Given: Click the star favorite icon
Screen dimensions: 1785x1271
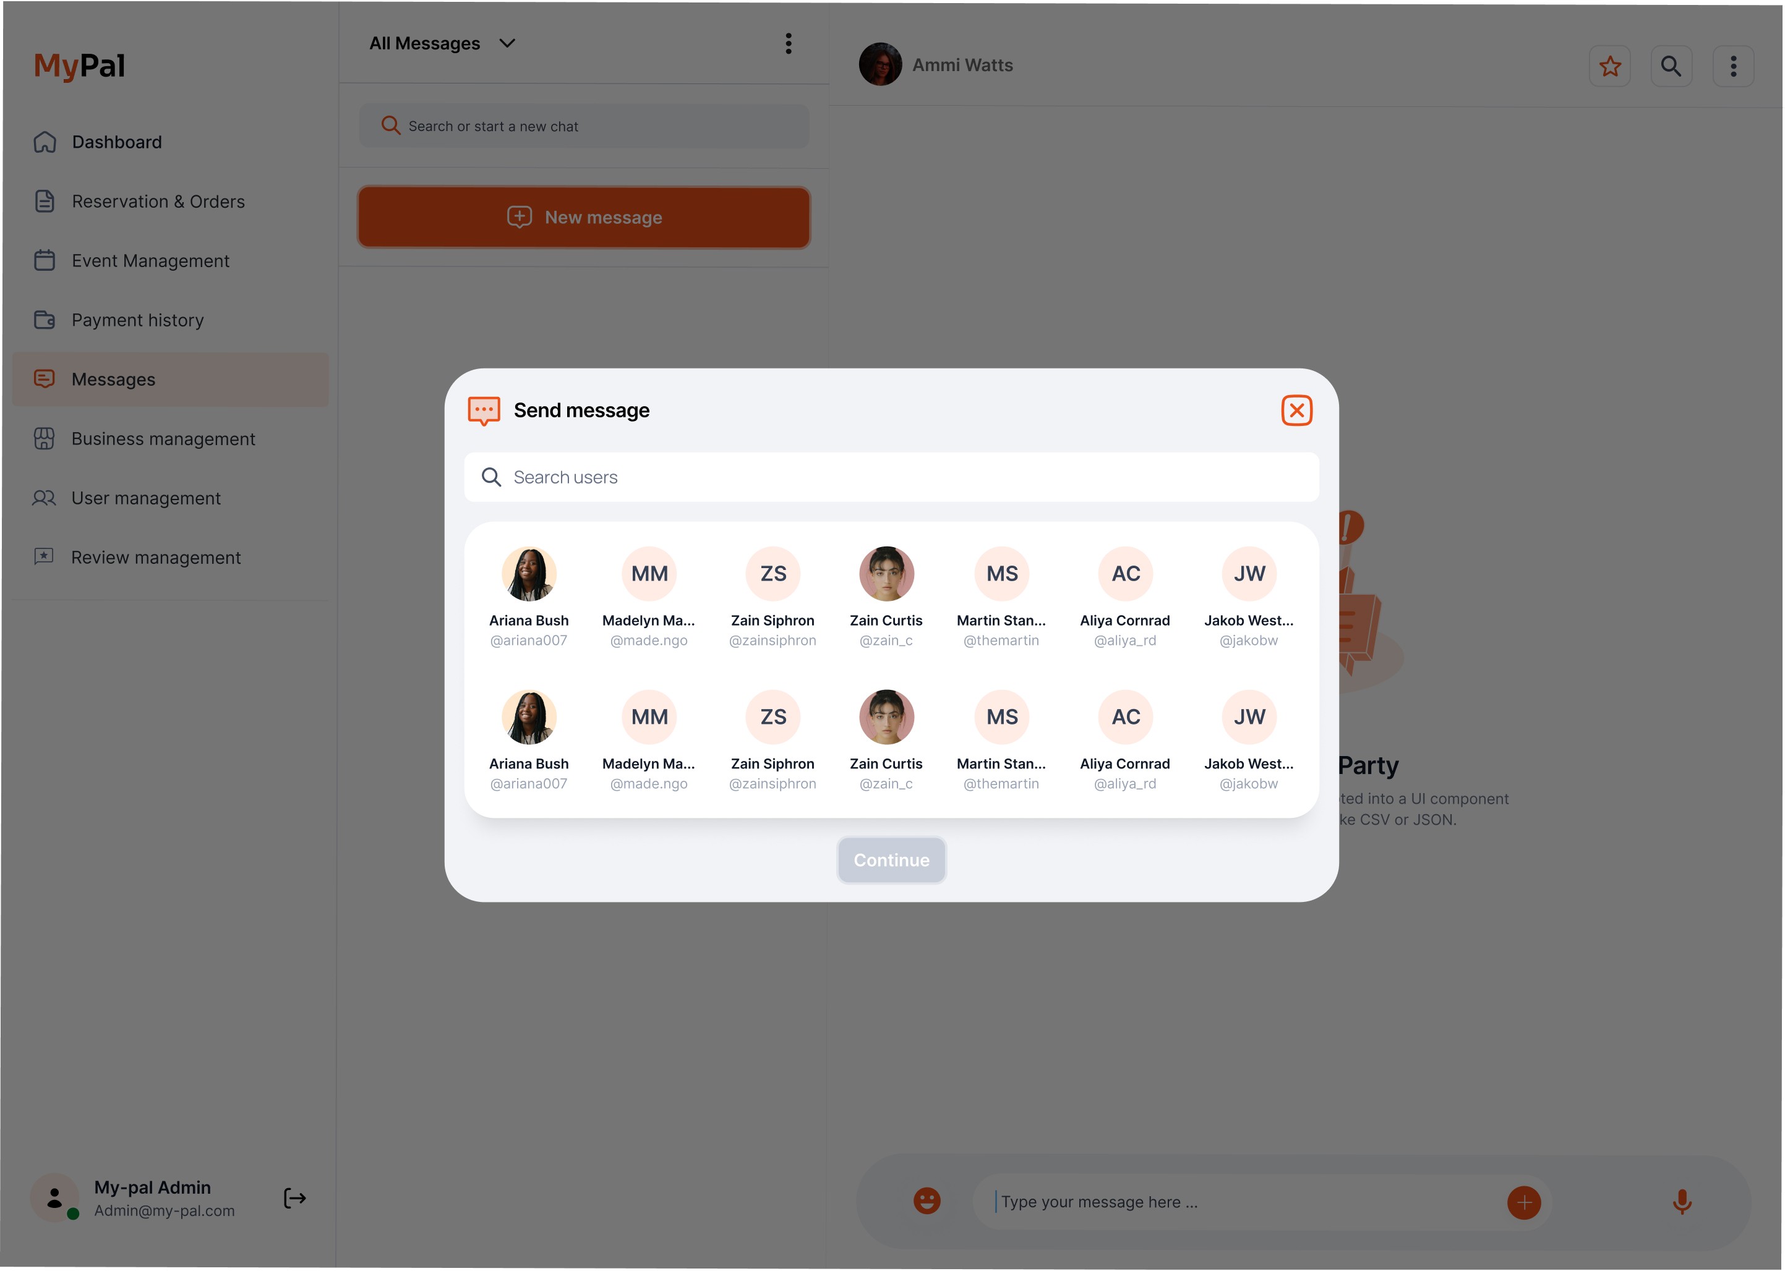Looking at the screenshot, I should tap(1609, 66).
